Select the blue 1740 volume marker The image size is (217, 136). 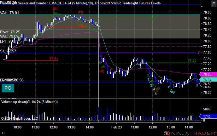pos(208,116)
